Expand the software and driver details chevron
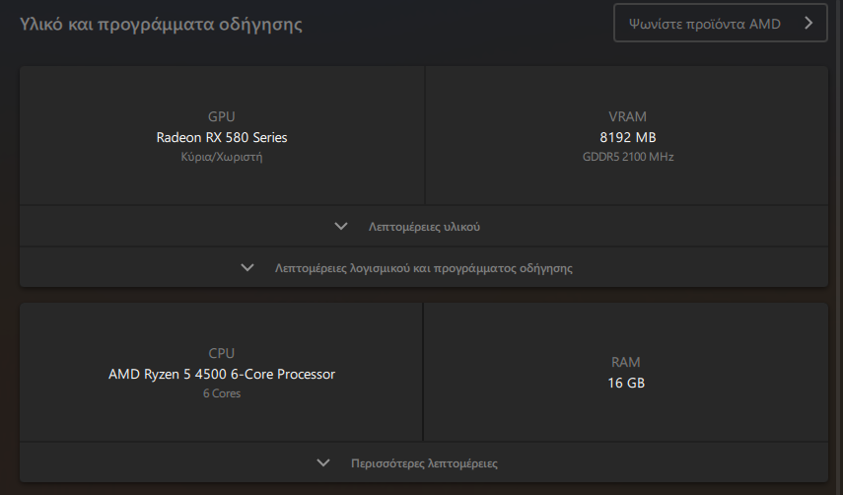843x495 pixels. (247, 267)
